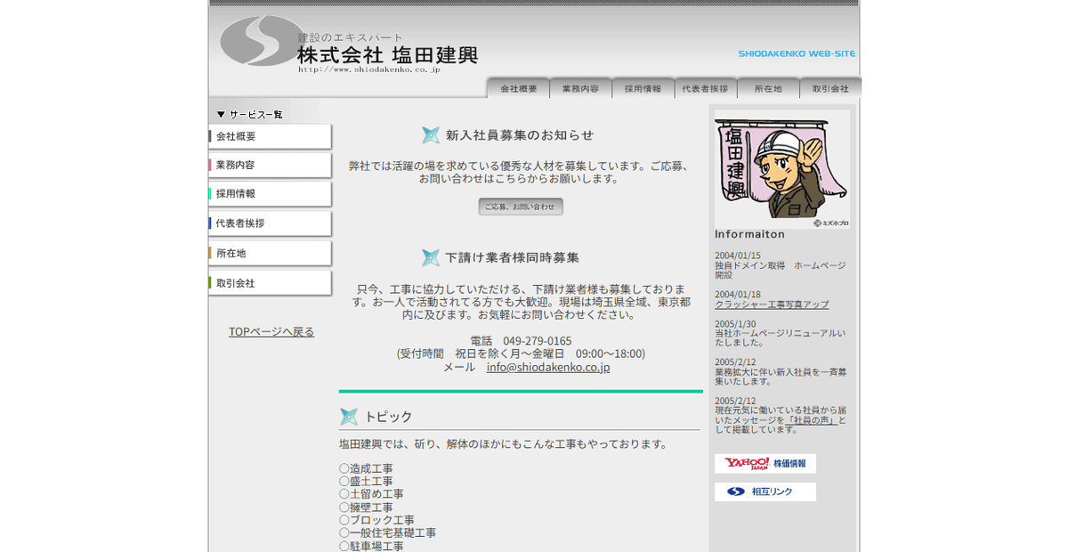Open Yahoo! Japan 株価情報 banner
This screenshot has height=552, width=1068.
click(x=765, y=463)
